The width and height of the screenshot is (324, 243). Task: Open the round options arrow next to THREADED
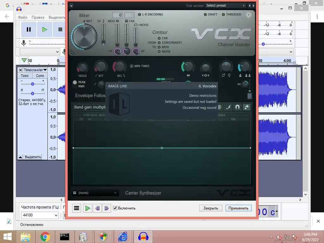(249, 15)
